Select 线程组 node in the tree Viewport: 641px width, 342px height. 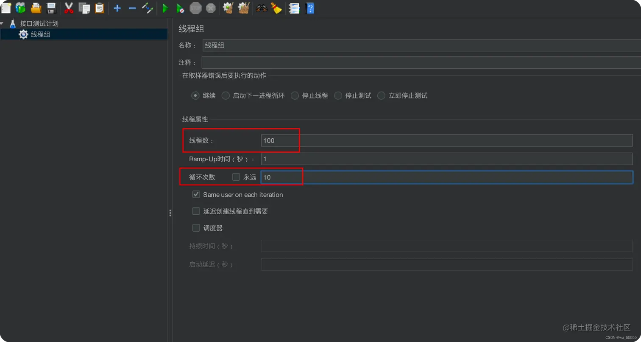point(41,34)
